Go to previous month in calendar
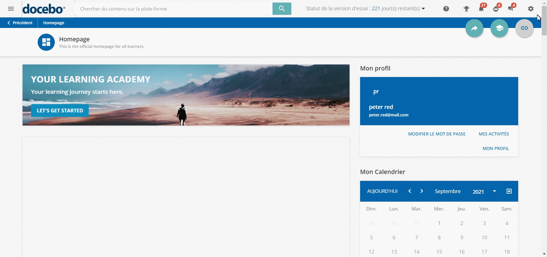The image size is (547, 257). (409, 191)
